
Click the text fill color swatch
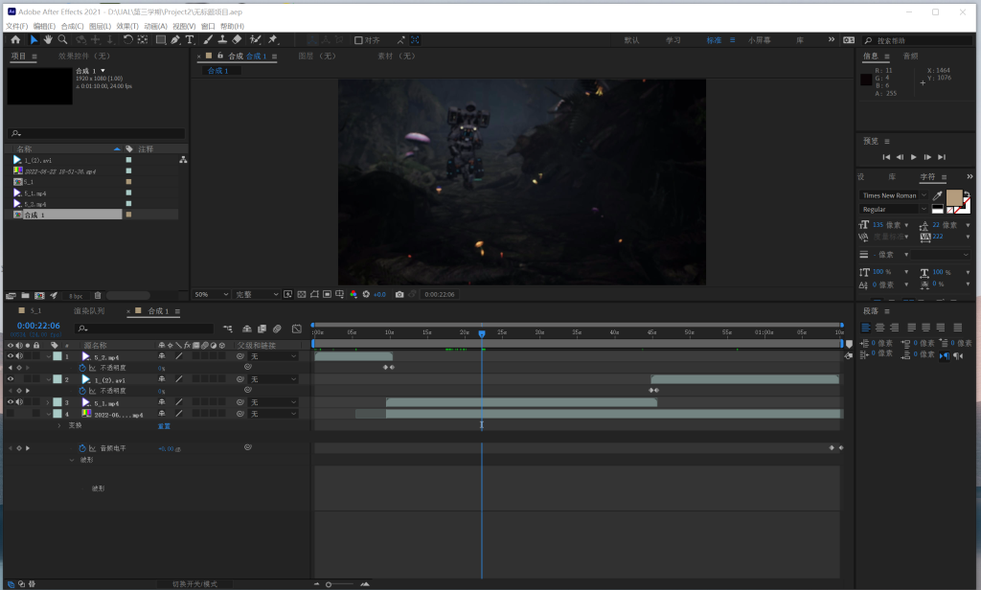[953, 196]
